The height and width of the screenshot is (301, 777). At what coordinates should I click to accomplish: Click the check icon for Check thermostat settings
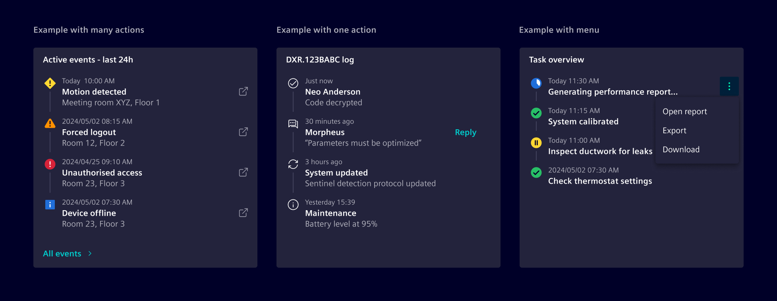(536, 173)
